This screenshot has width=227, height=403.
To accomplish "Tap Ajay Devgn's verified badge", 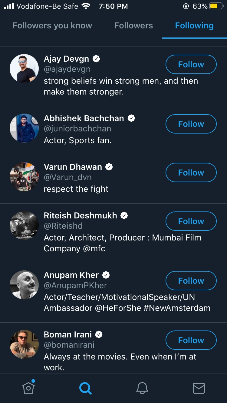I will [x=96, y=59].
